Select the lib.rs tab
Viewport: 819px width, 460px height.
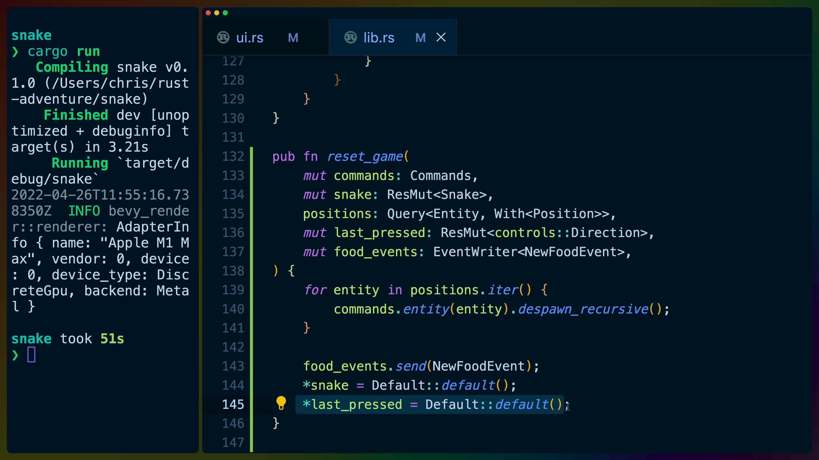pos(379,38)
